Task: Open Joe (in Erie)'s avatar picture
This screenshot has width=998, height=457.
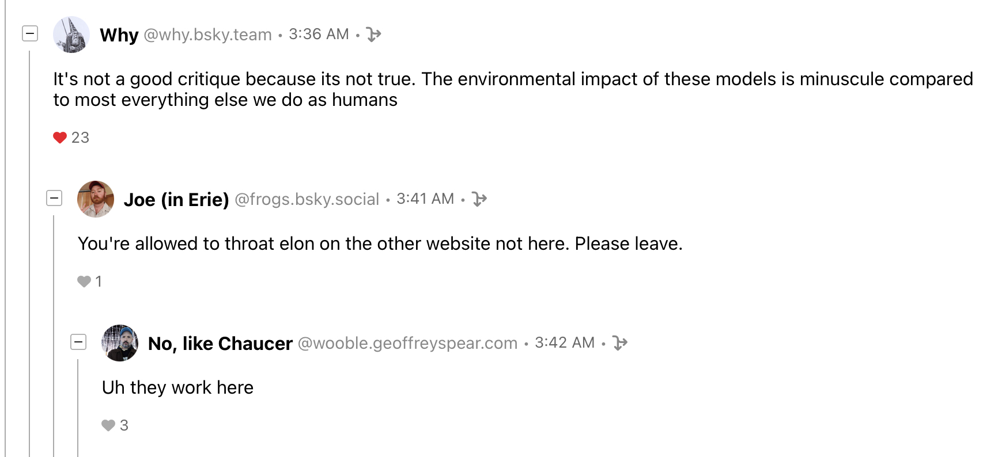Action: click(96, 199)
